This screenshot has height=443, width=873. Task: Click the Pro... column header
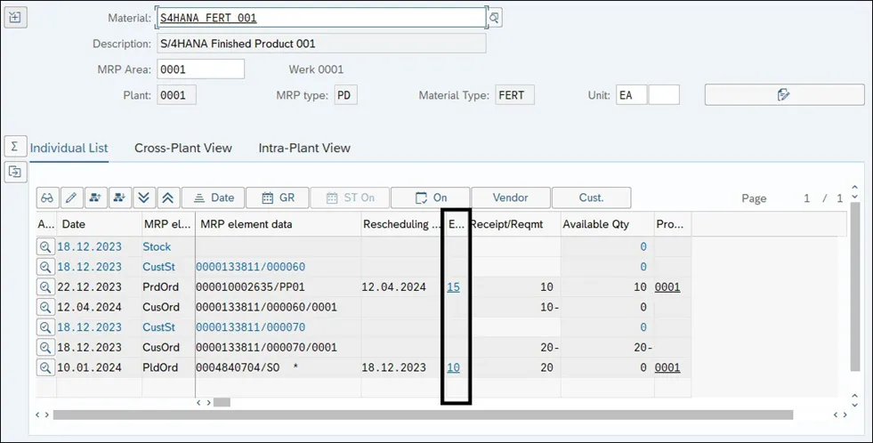pos(673,224)
